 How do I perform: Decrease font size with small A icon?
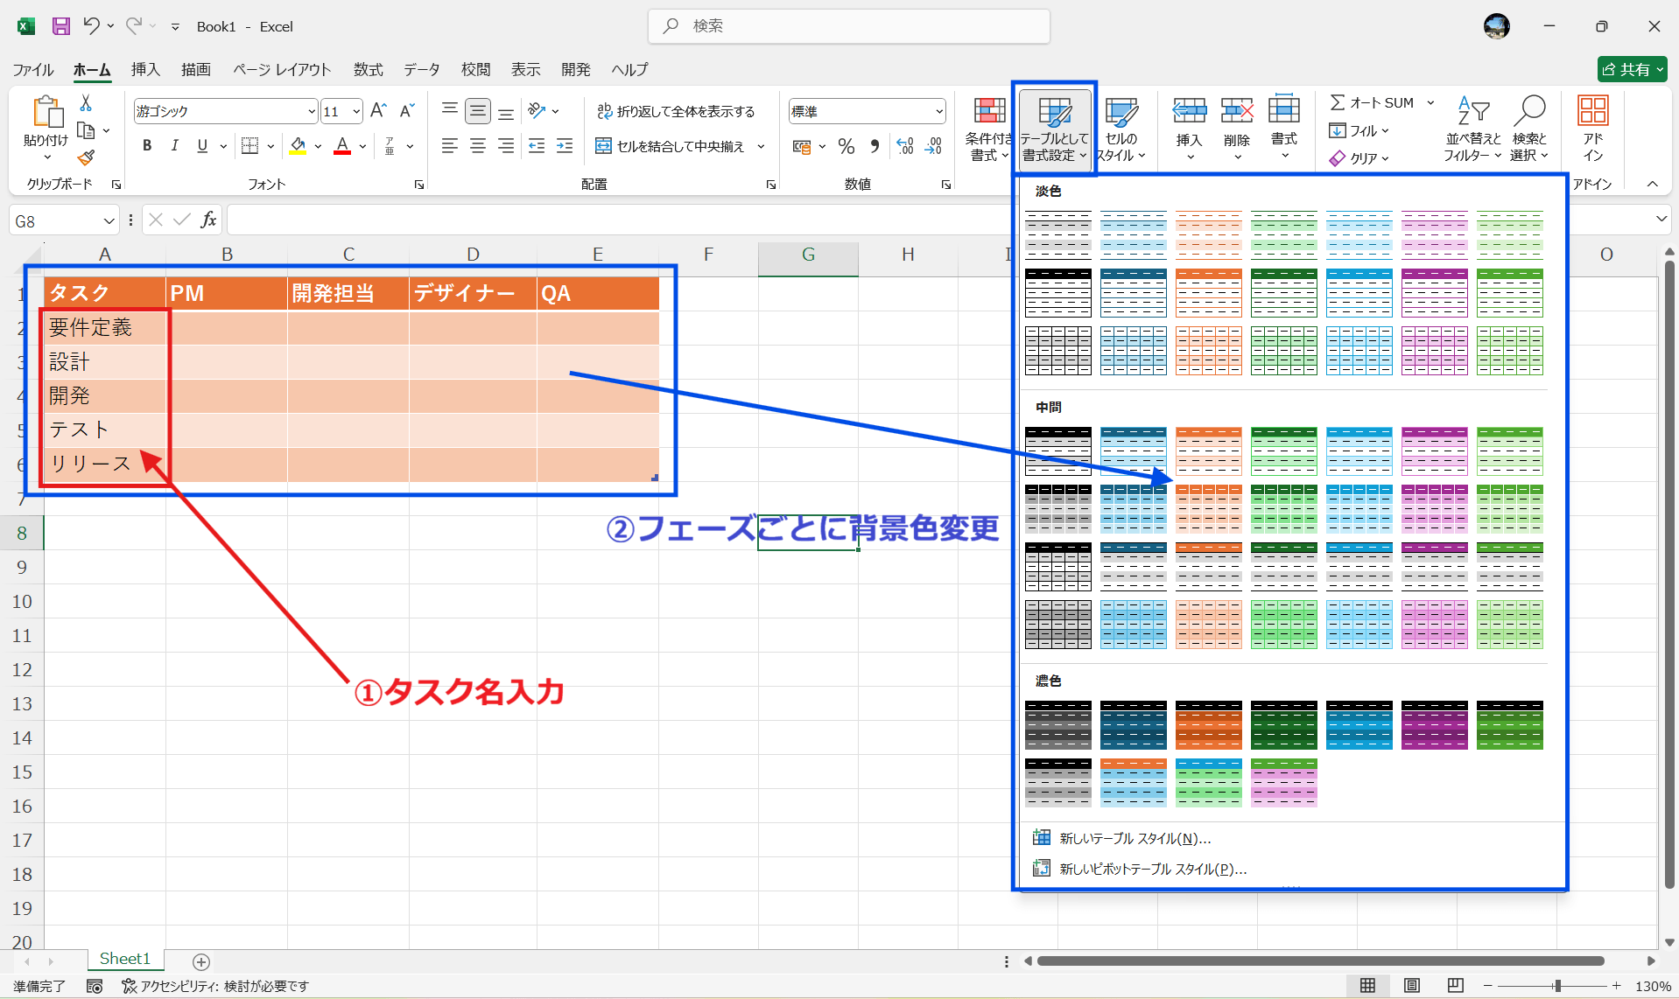(x=406, y=111)
